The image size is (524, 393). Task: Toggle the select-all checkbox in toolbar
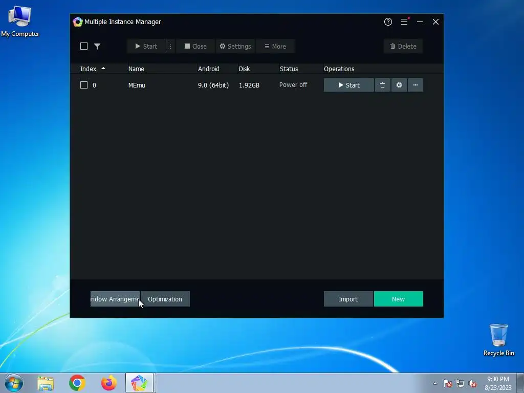(x=84, y=46)
